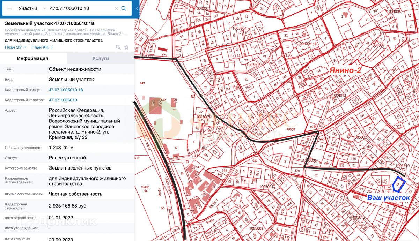The width and height of the screenshot is (419, 241).
Task: Select the Информация tab
Action: coord(33,58)
